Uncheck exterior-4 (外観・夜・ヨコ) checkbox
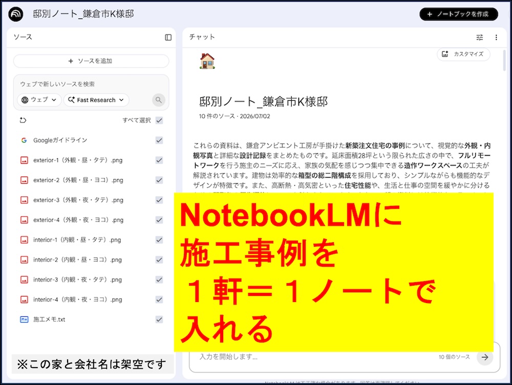 [159, 220]
